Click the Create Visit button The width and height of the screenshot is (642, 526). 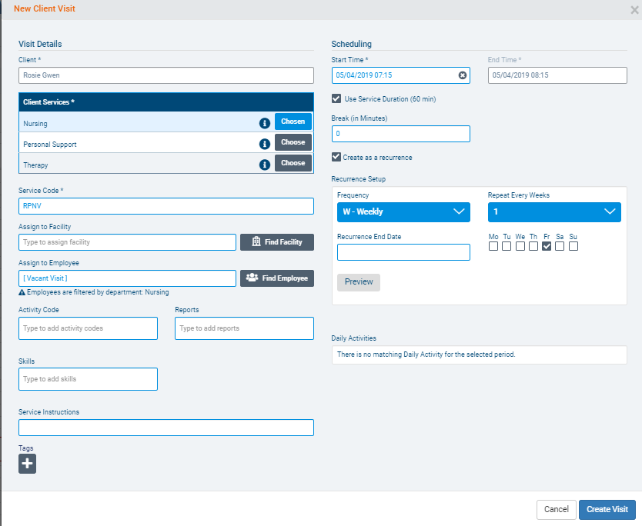tap(607, 509)
